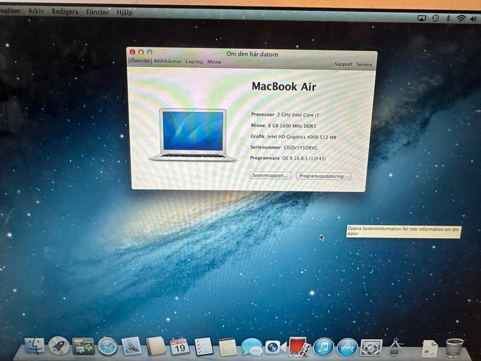Open Time Machine menu bar icon
This screenshot has width=481, height=361.
pyautogui.click(x=436, y=18)
